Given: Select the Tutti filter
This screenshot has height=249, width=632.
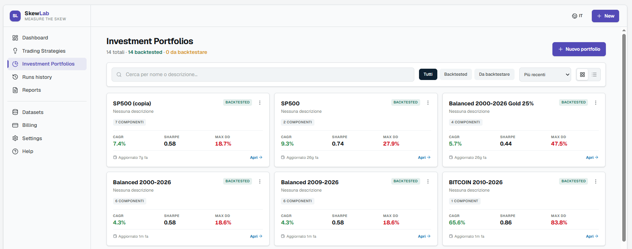Looking at the screenshot, I should click(x=428, y=74).
